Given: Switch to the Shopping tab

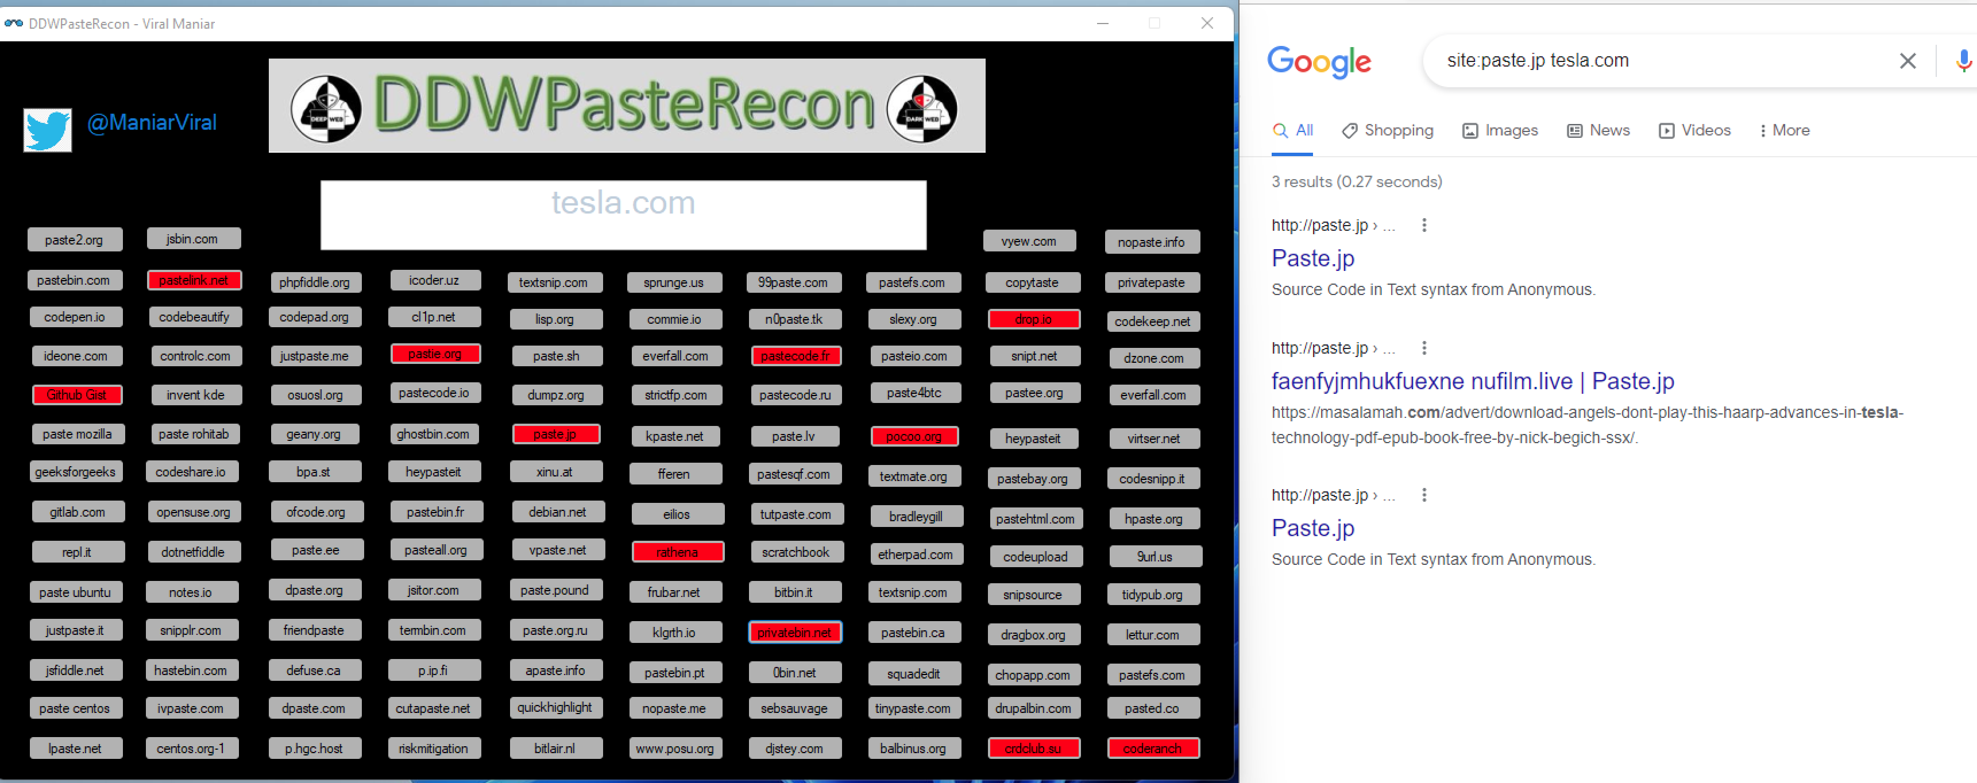Looking at the screenshot, I should (1388, 130).
